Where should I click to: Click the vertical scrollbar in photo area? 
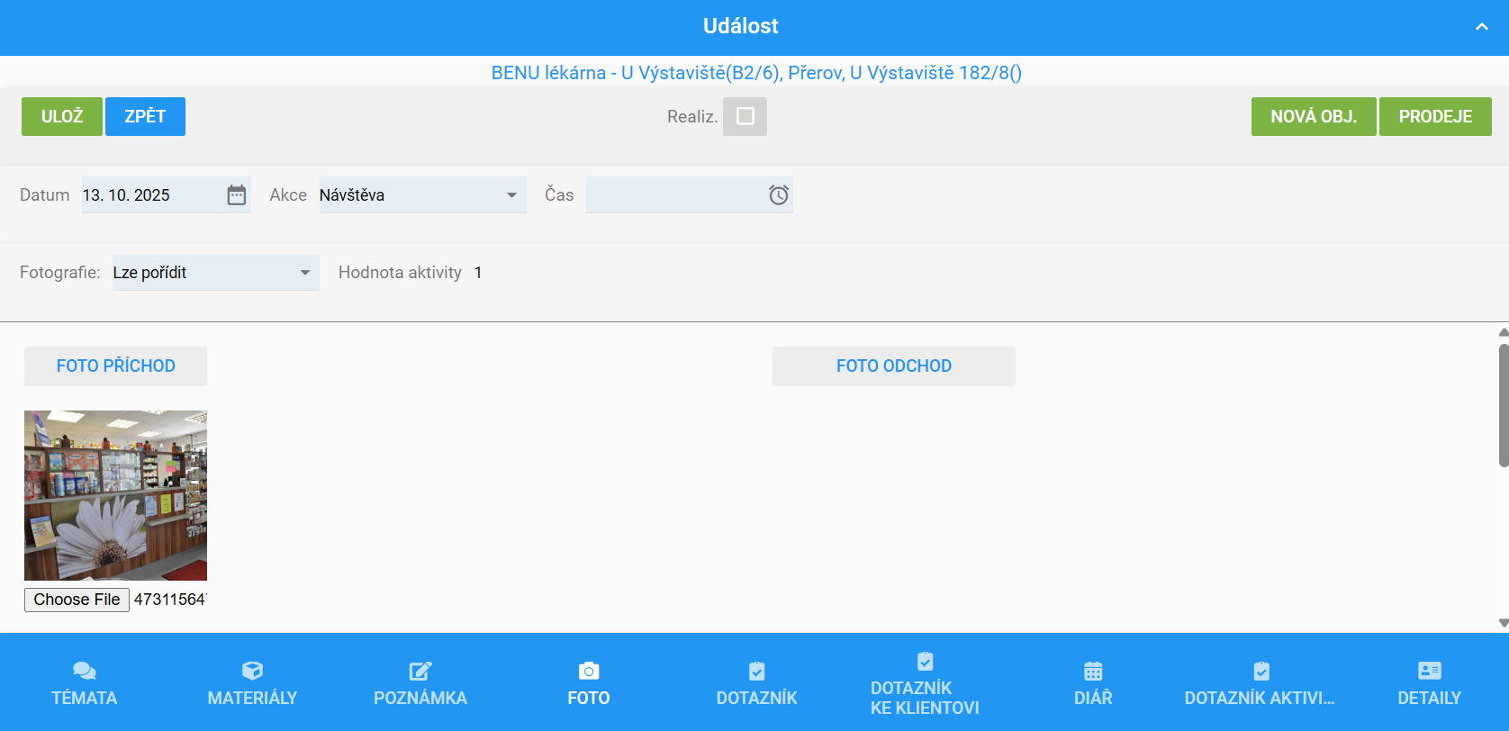[x=1503, y=405]
